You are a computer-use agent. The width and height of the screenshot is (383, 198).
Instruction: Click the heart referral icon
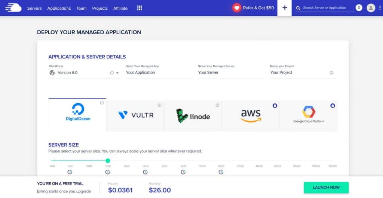click(x=236, y=8)
